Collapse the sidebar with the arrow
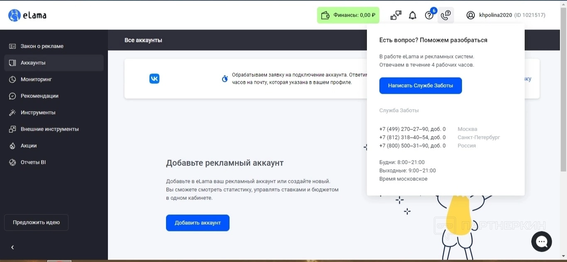Screen dimensions: 567x262 12,247
